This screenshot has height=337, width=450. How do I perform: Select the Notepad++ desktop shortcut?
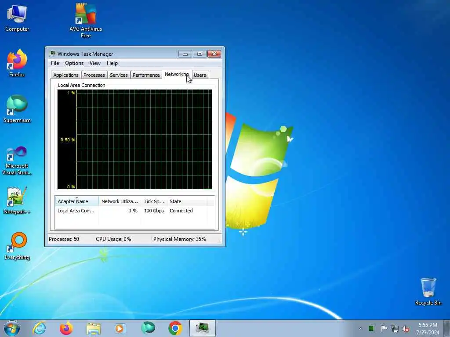tap(17, 200)
